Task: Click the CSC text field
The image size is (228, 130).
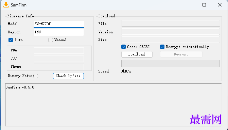Action: click(x=59, y=59)
